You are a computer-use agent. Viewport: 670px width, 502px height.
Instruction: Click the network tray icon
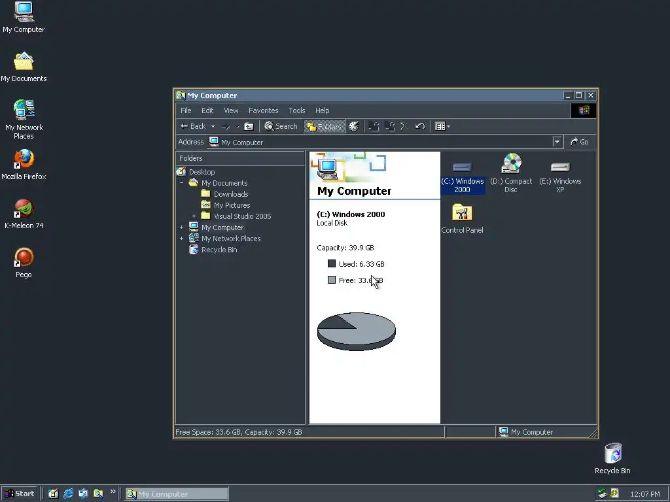point(603,494)
